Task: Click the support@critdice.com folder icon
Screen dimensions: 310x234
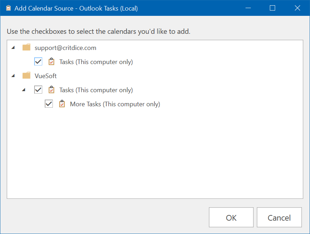Action: tap(26, 48)
